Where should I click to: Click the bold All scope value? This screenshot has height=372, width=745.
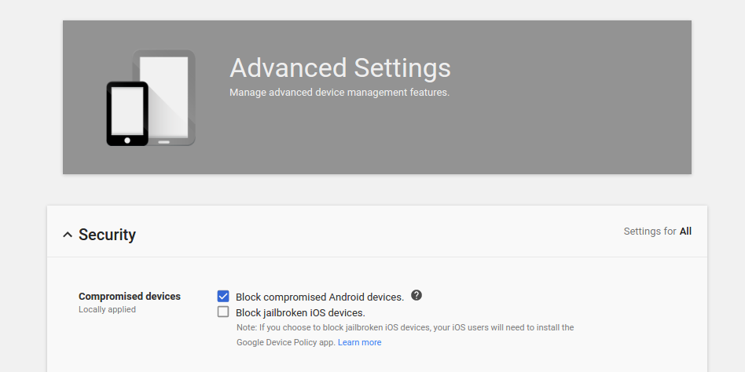tap(685, 232)
